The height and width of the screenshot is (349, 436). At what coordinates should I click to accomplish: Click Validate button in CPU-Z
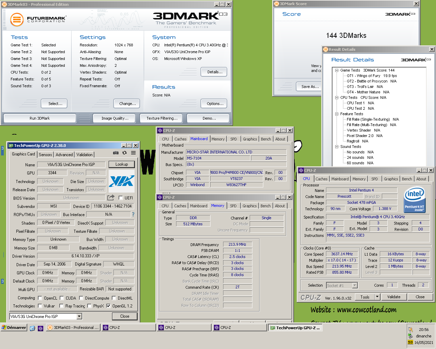point(394,297)
